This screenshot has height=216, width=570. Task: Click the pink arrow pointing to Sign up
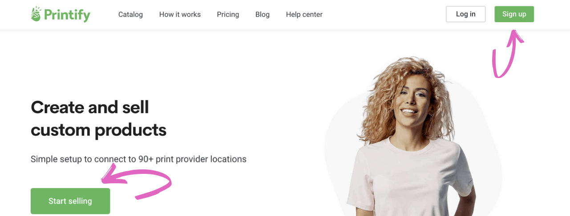pos(507,54)
